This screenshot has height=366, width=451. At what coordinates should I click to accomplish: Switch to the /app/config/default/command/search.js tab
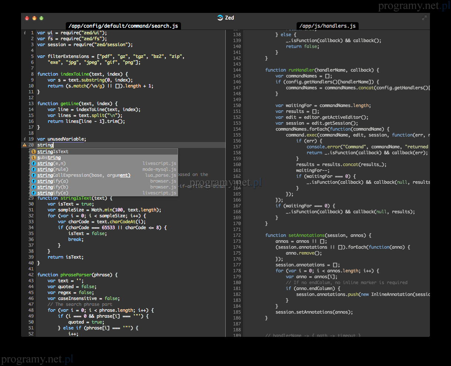(123, 26)
